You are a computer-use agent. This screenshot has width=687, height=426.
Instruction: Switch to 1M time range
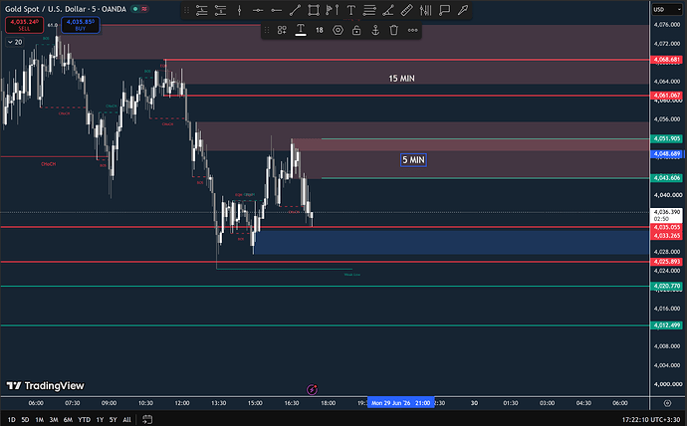(39, 419)
